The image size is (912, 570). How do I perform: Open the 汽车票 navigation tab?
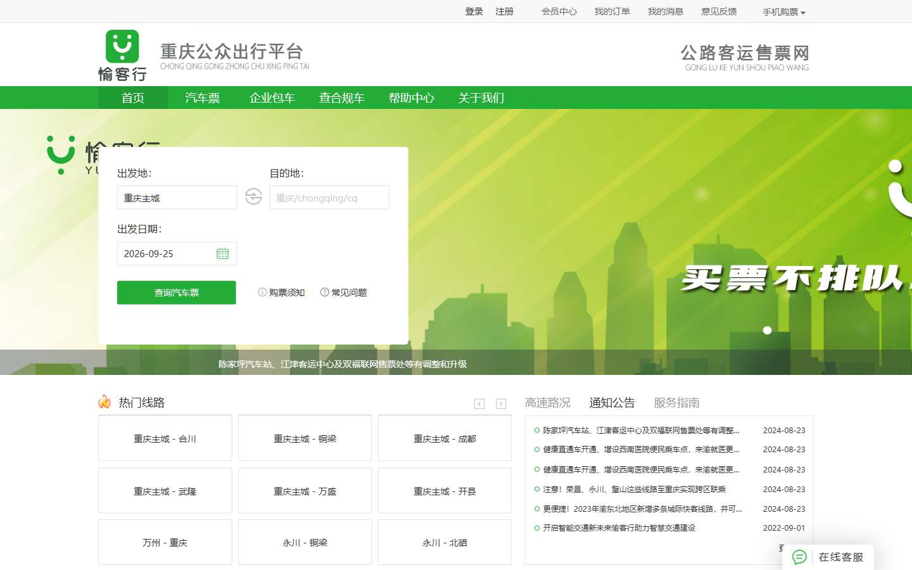tap(203, 98)
